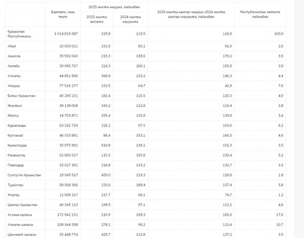Click the Шымкент қаласы row label
Viewport: 304px width, 238px height.
[22, 235]
